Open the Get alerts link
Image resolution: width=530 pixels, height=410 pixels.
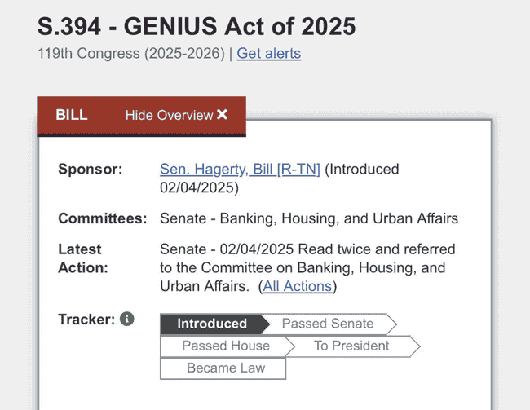click(x=269, y=54)
